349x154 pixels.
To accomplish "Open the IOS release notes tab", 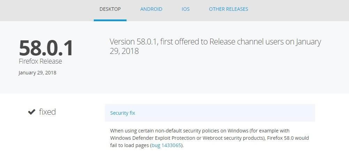I will 185,9.
